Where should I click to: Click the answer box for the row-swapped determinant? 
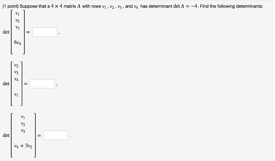pos(42,83)
